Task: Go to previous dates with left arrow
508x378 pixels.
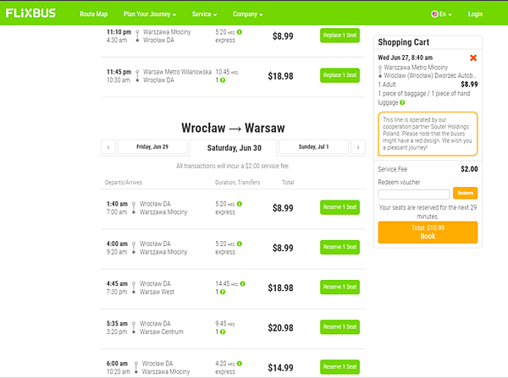Action: coord(108,147)
